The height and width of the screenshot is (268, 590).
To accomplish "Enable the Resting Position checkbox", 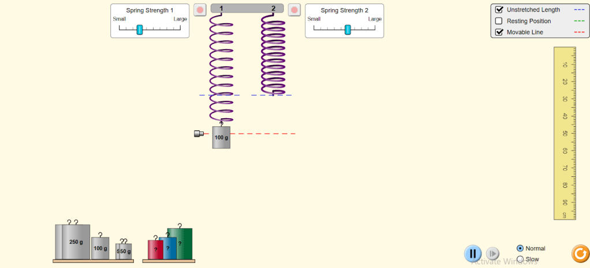I will 499,21.
